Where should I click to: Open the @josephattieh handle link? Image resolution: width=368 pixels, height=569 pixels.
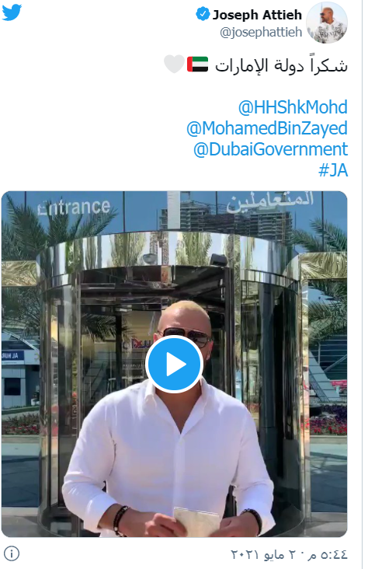tap(261, 32)
